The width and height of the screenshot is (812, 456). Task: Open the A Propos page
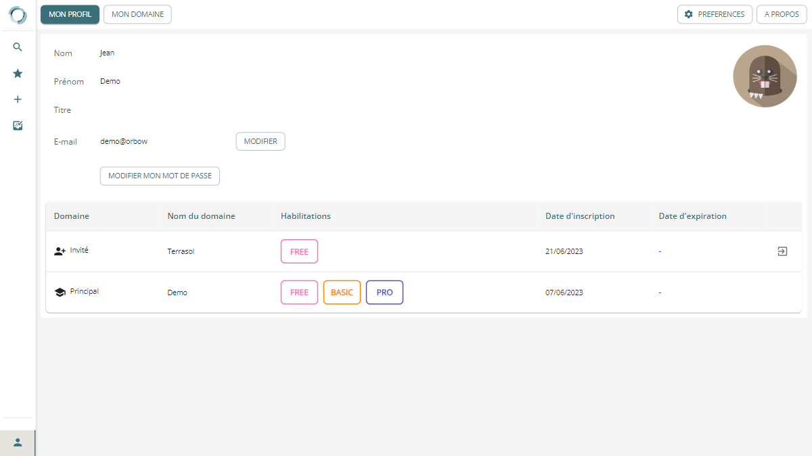click(x=782, y=14)
